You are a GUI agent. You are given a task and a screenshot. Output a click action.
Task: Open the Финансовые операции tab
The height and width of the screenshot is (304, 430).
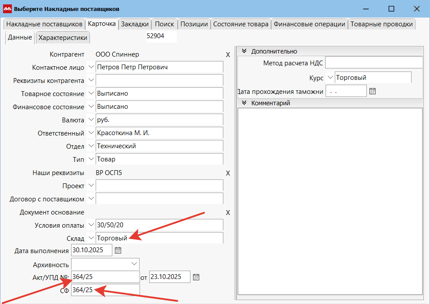click(309, 24)
